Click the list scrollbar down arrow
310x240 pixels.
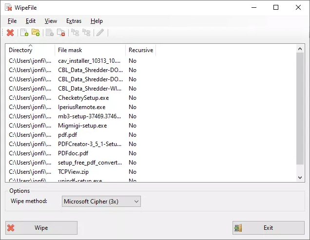[300, 178]
